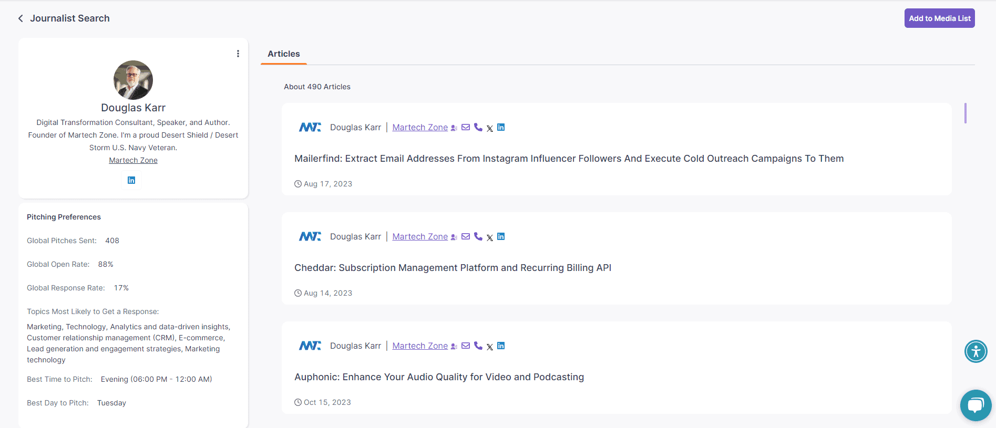Open the Auphonic audio quality article
This screenshot has height=428, width=996.
click(x=439, y=377)
